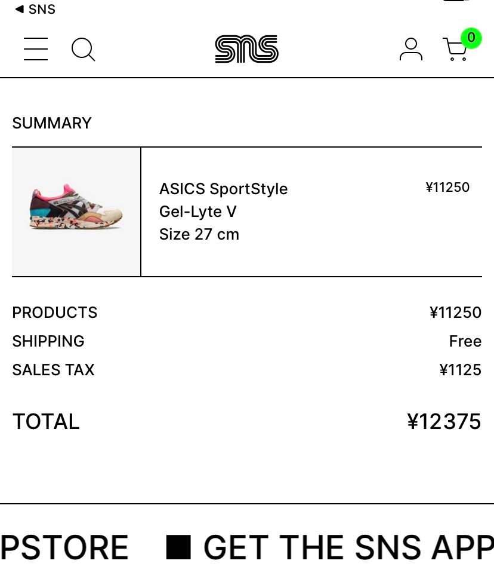Tap the GET THE SNS APP banner

348,547
